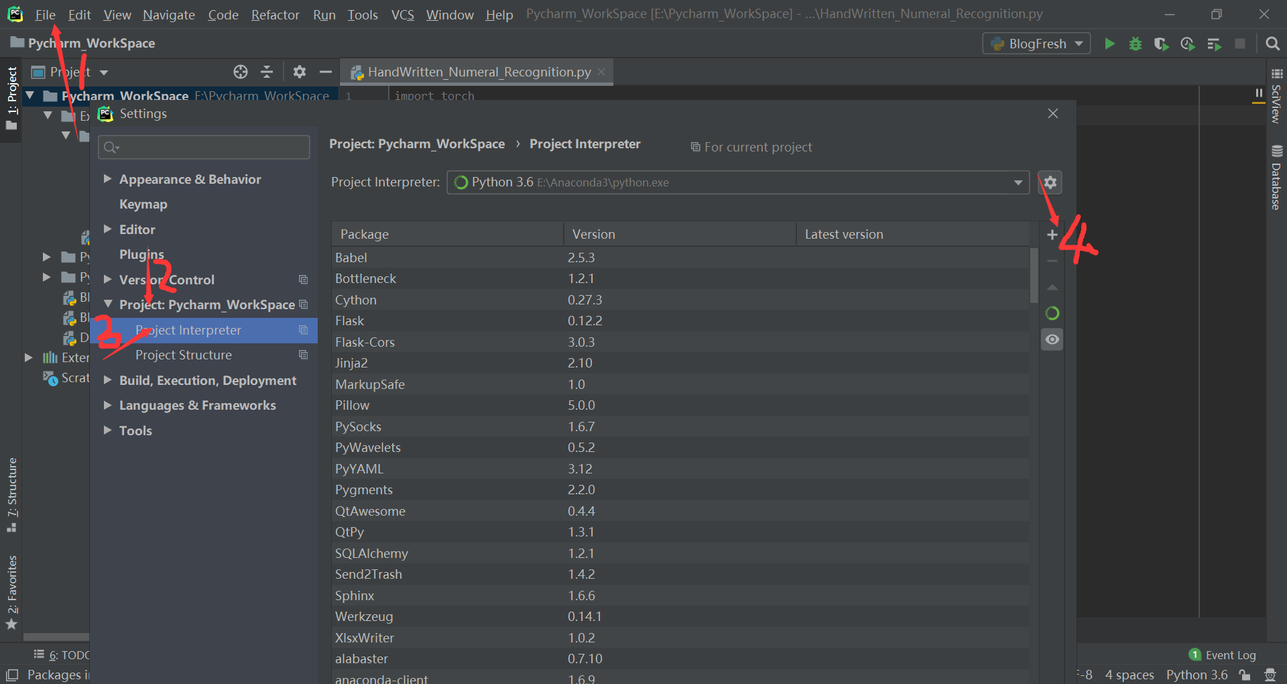Image resolution: width=1287 pixels, height=684 pixels.
Task: Close the Settings dialog with the X
Action: point(1053,113)
